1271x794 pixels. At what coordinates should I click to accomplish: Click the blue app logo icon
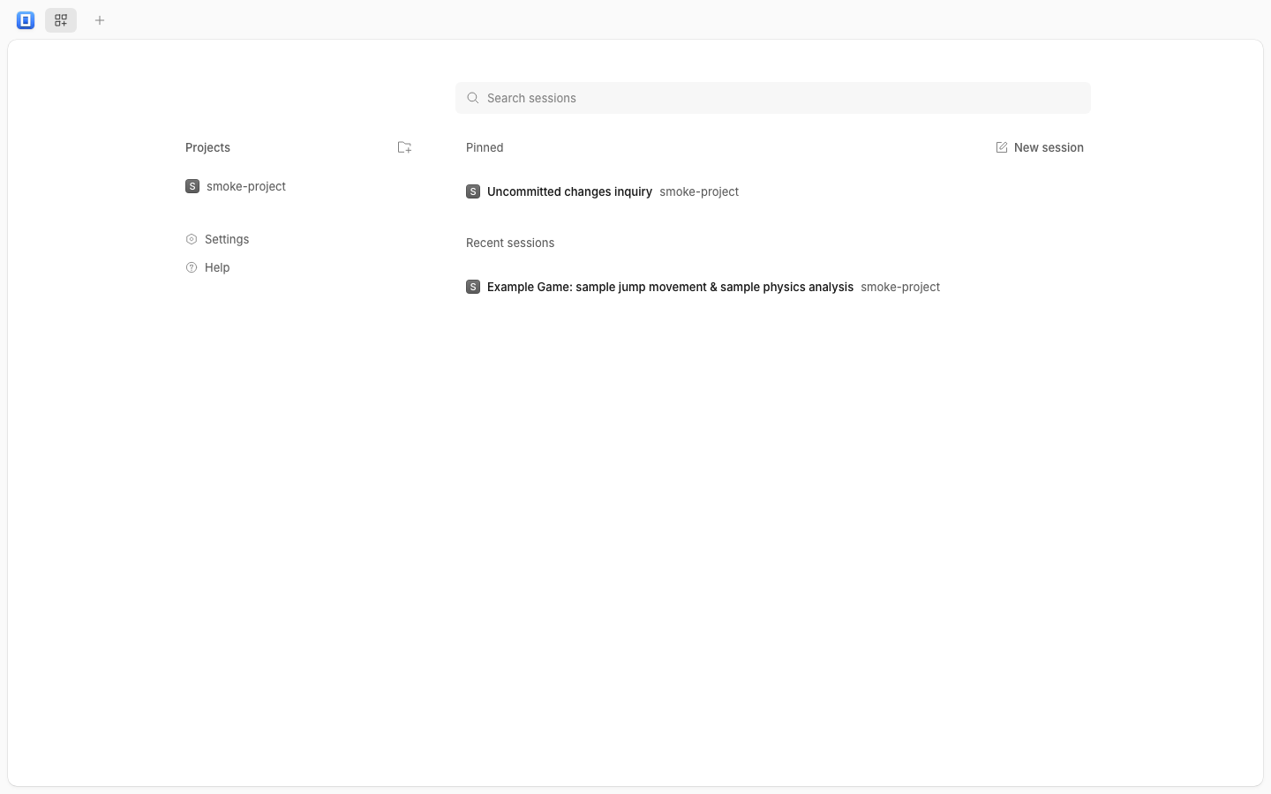point(26,20)
